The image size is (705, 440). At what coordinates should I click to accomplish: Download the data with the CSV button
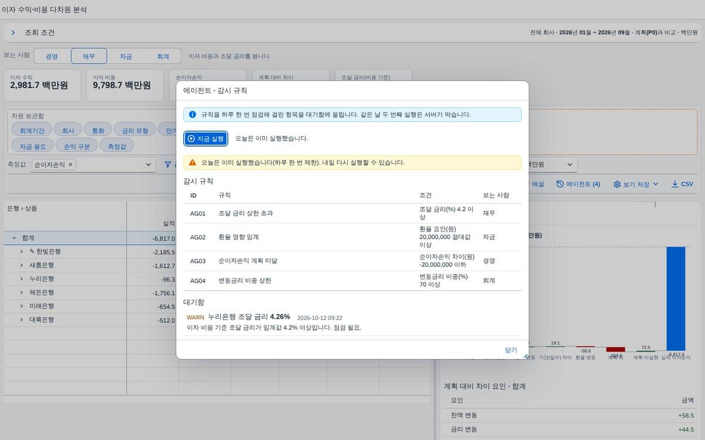coord(682,184)
